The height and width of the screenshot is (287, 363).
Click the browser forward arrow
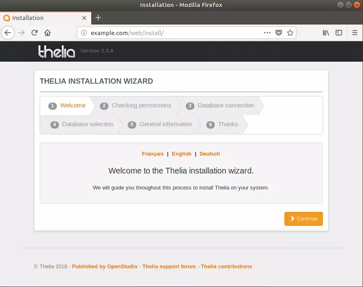click(x=21, y=33)
